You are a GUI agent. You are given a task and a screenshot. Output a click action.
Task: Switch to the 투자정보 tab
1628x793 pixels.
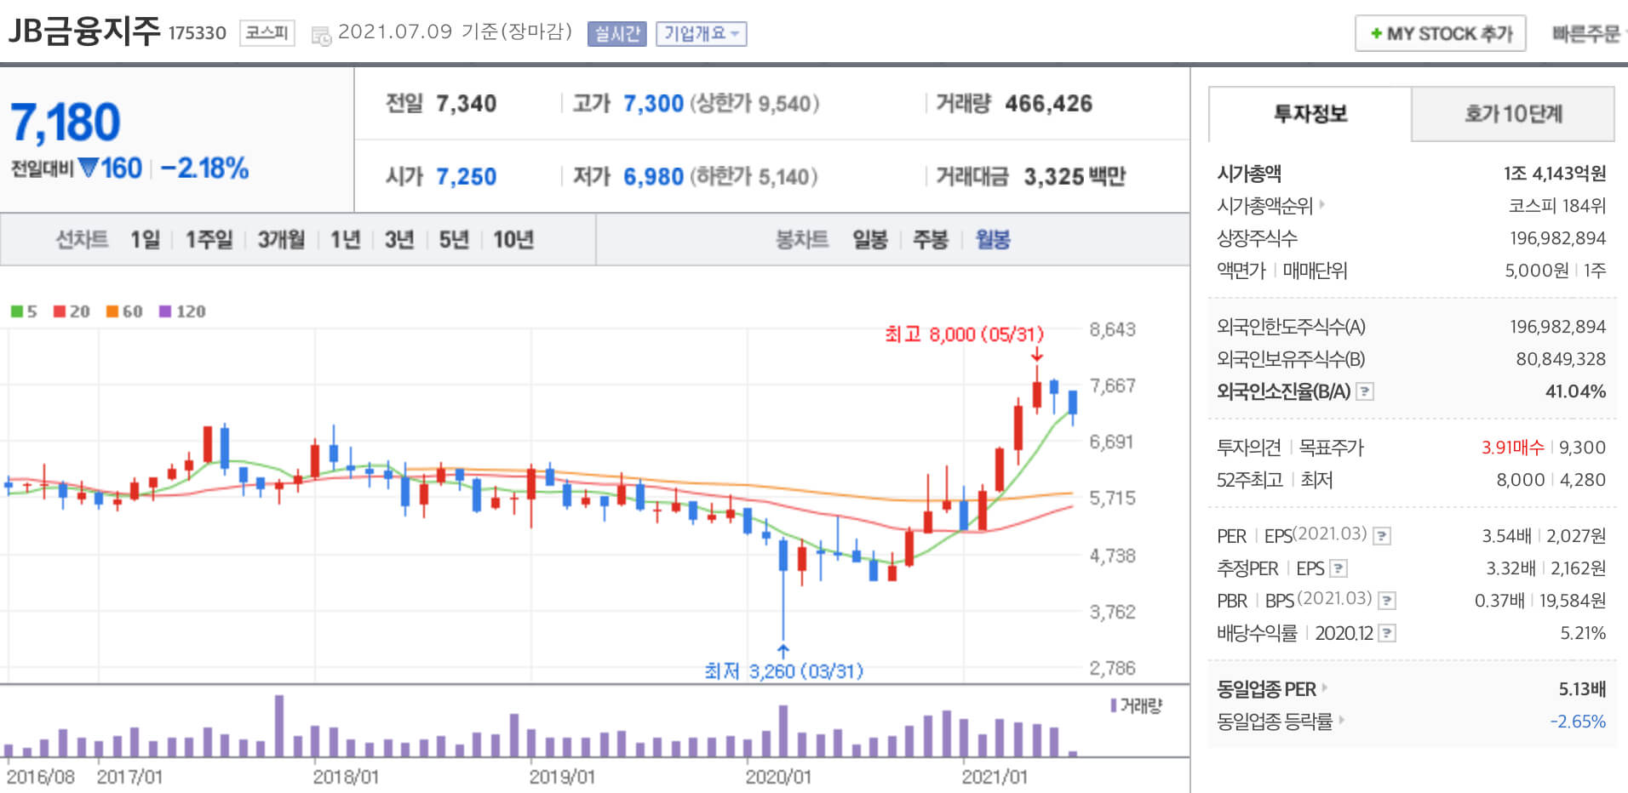(1310, 114)
